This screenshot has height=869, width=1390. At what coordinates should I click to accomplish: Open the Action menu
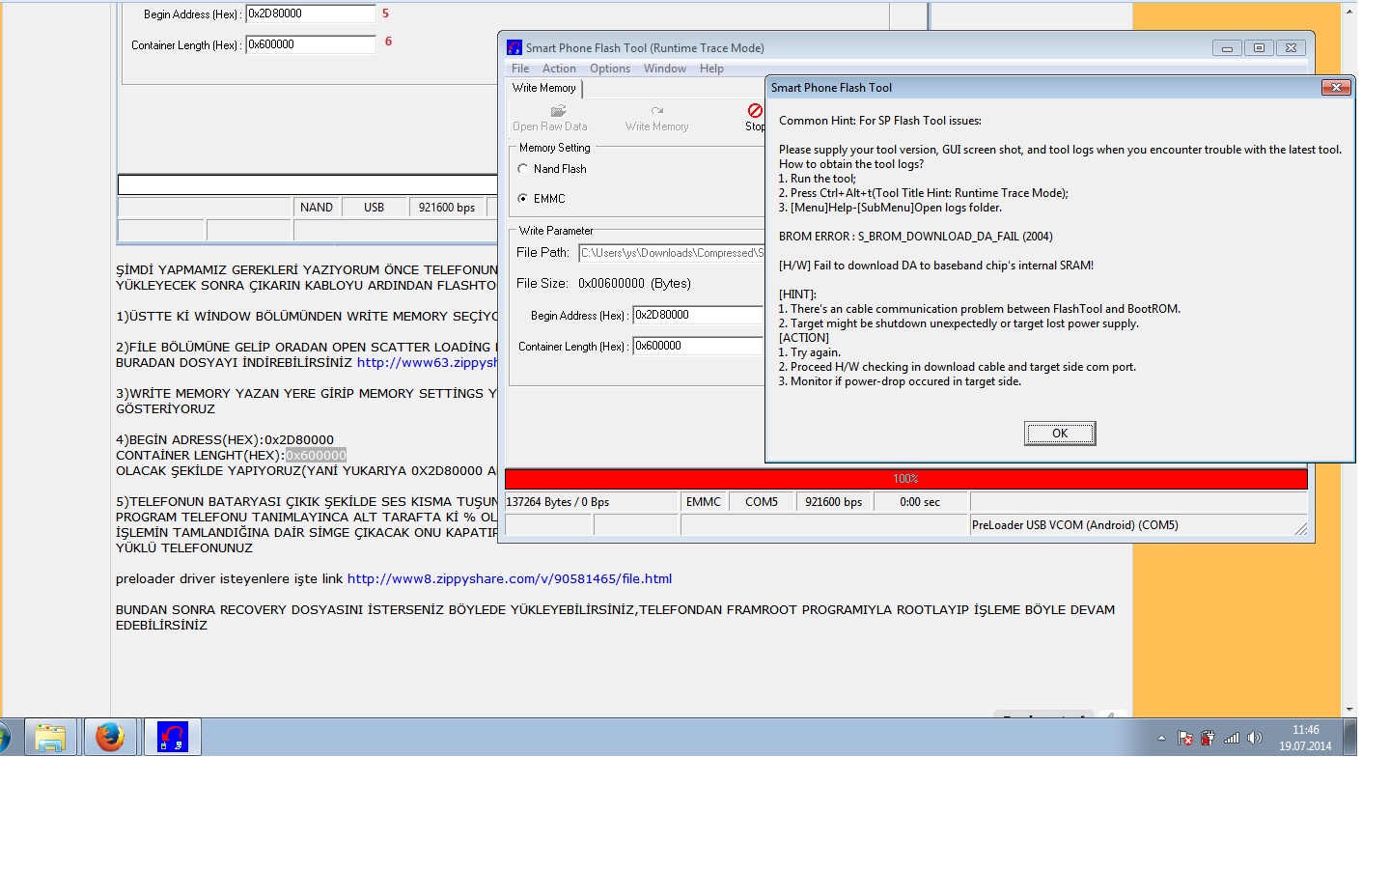point(559,69)
